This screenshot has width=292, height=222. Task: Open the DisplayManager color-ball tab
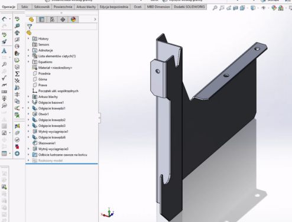(73, 19)
